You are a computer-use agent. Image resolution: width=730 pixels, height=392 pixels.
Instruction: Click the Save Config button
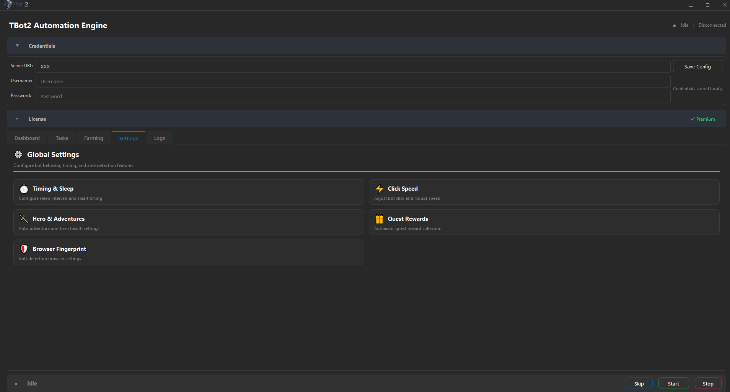(697, 66)
